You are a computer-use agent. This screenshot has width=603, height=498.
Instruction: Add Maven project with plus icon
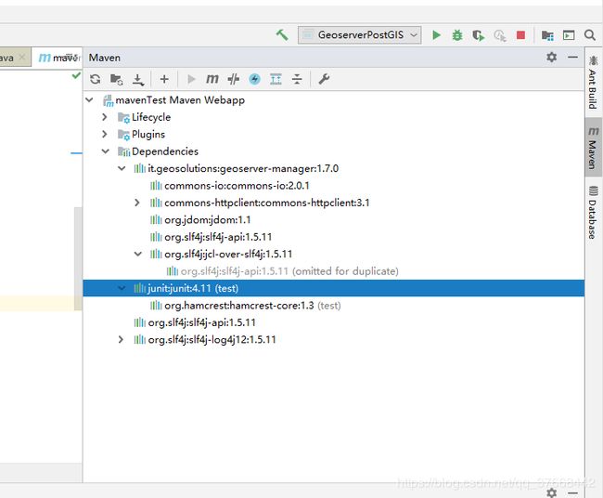pyautogui.click(x=164, y=79)
